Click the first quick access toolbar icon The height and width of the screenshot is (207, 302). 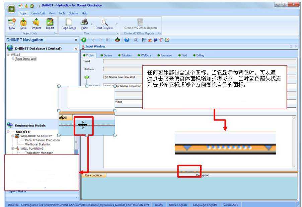20,6
